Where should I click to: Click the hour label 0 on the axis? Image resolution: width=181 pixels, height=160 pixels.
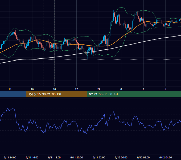121,89
